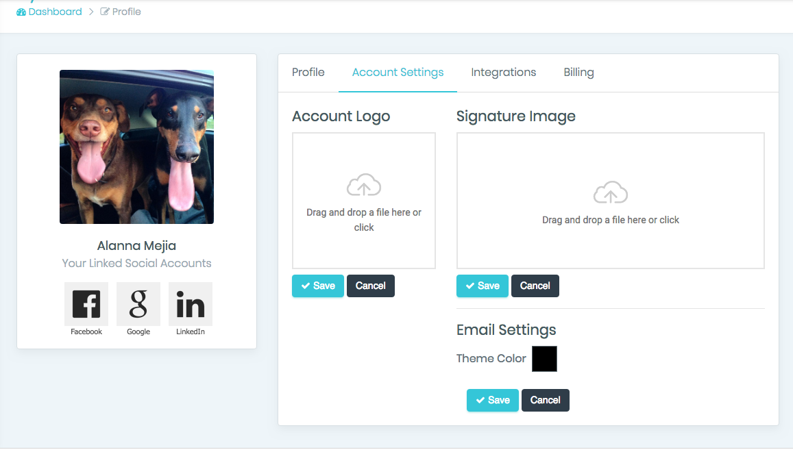Save the Account Logo
The width and height of the screenshot is (793, 452).
318,286
